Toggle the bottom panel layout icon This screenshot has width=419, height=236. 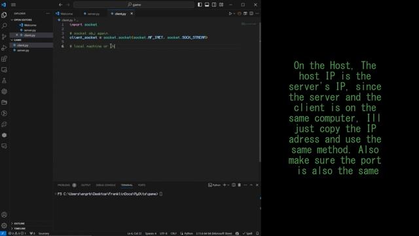pos(207,5)
